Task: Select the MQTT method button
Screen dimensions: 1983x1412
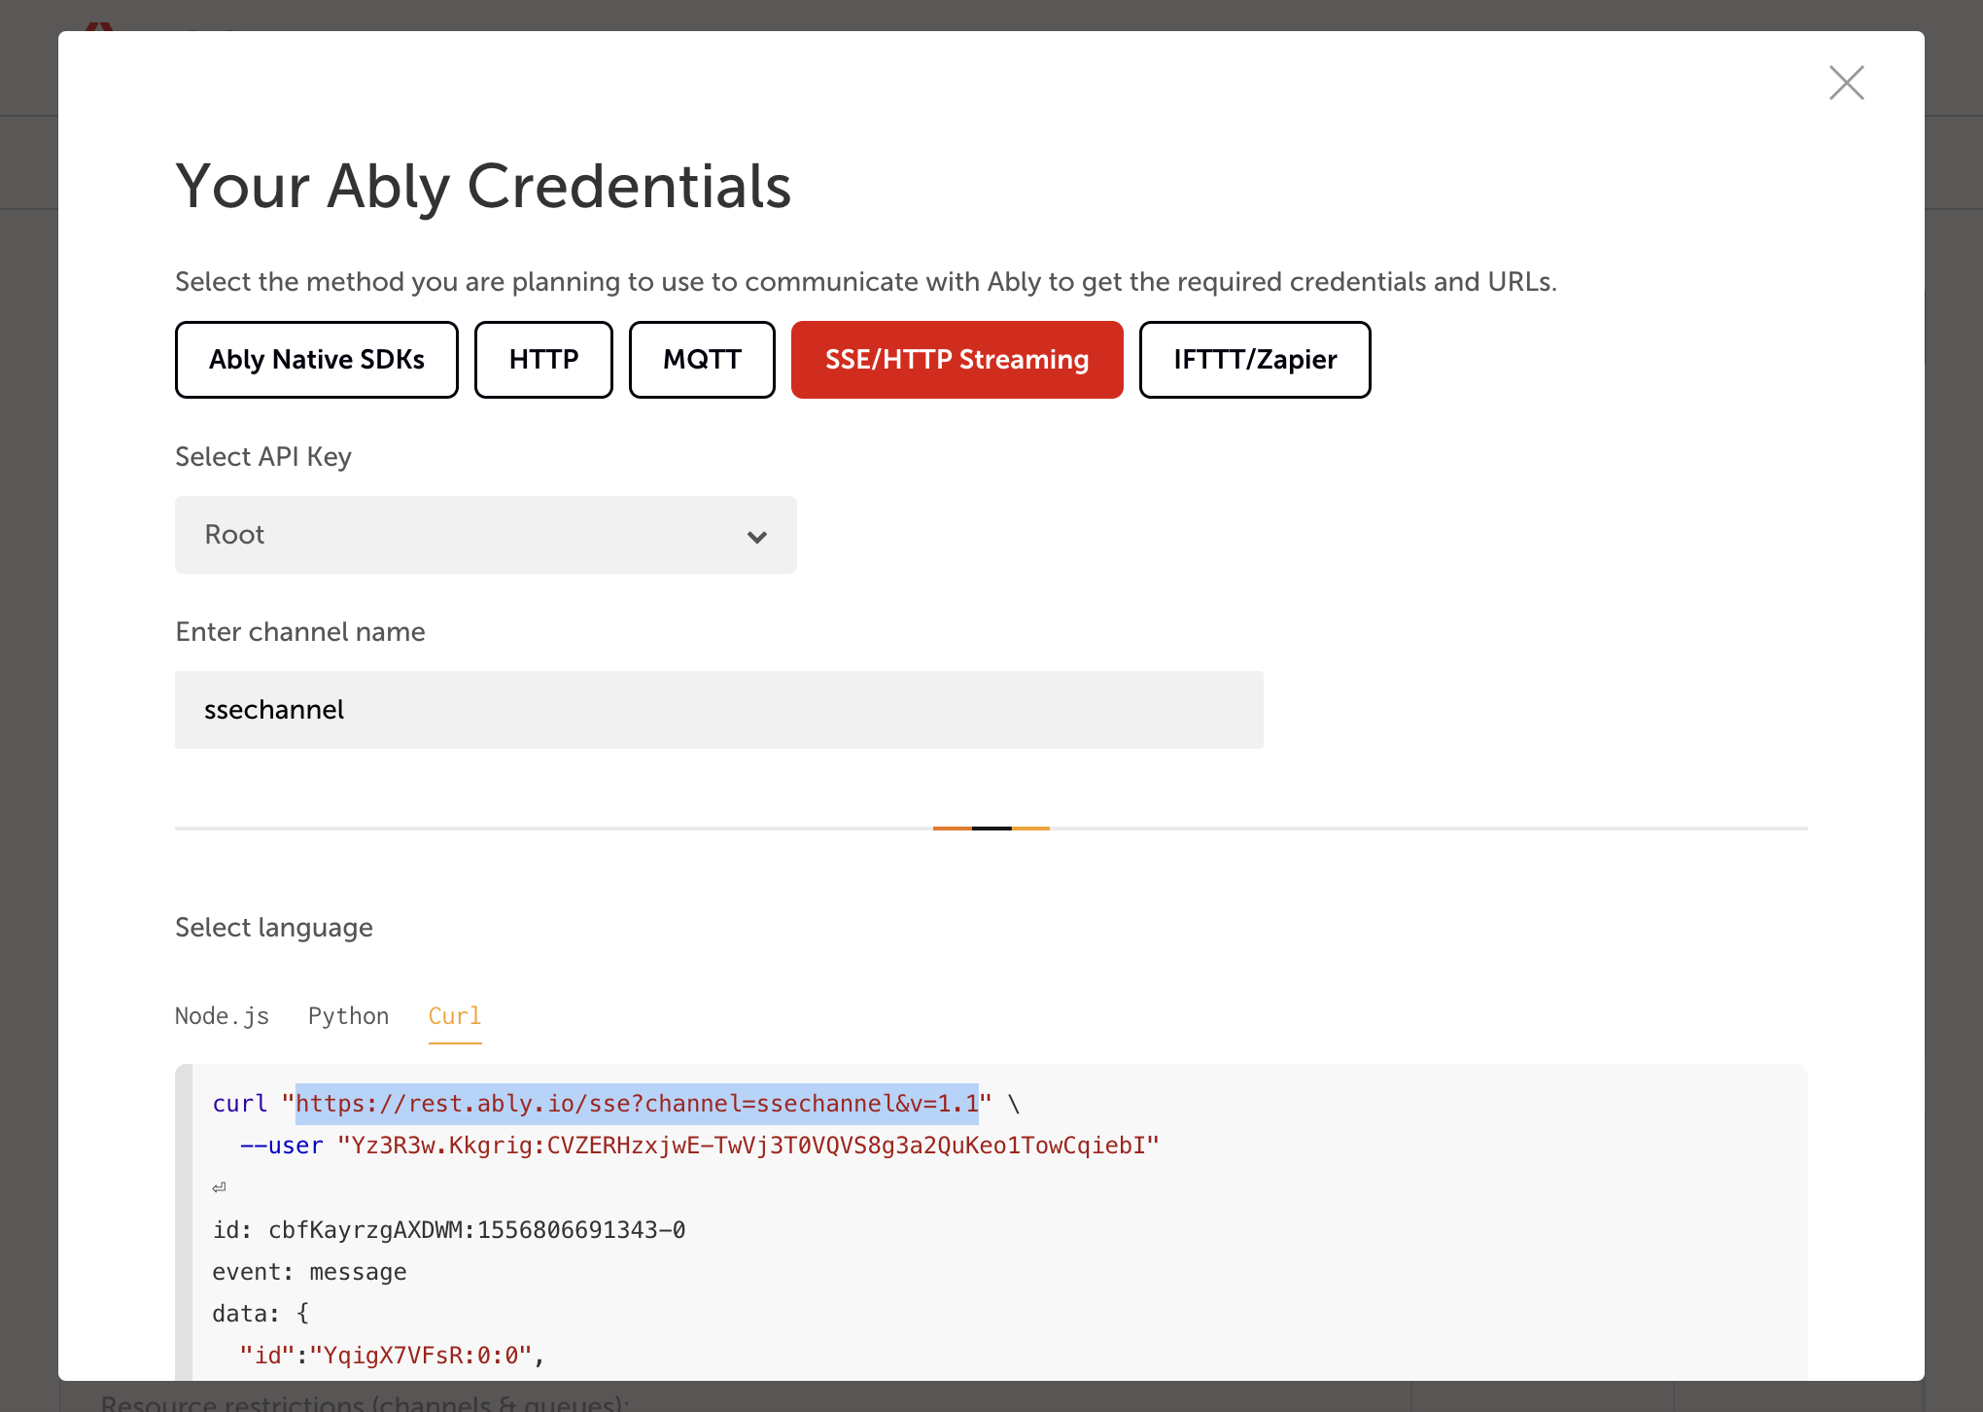Action: (702, 360)
